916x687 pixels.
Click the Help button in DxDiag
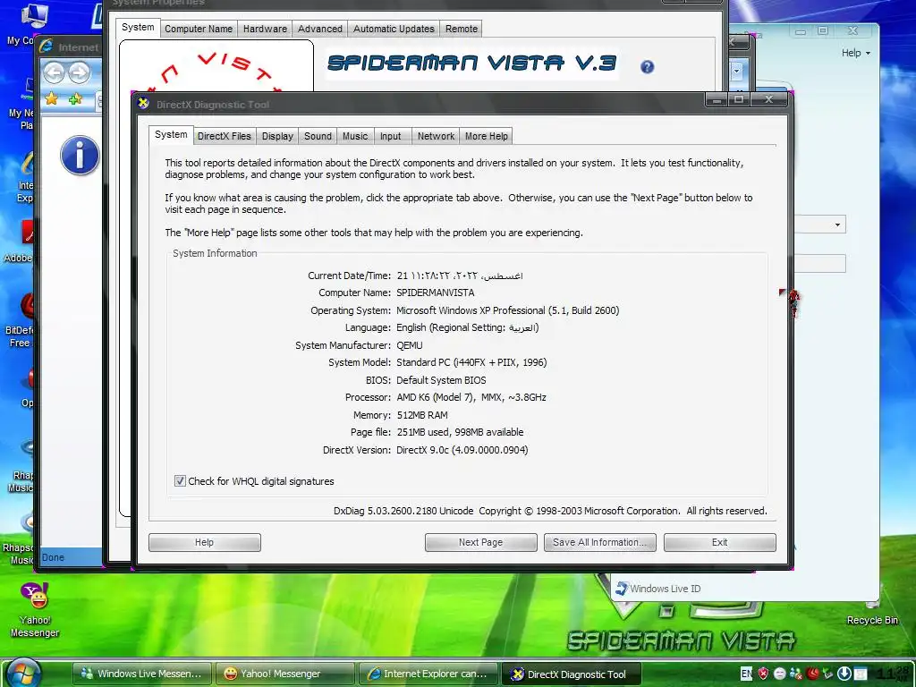point(205,542)
